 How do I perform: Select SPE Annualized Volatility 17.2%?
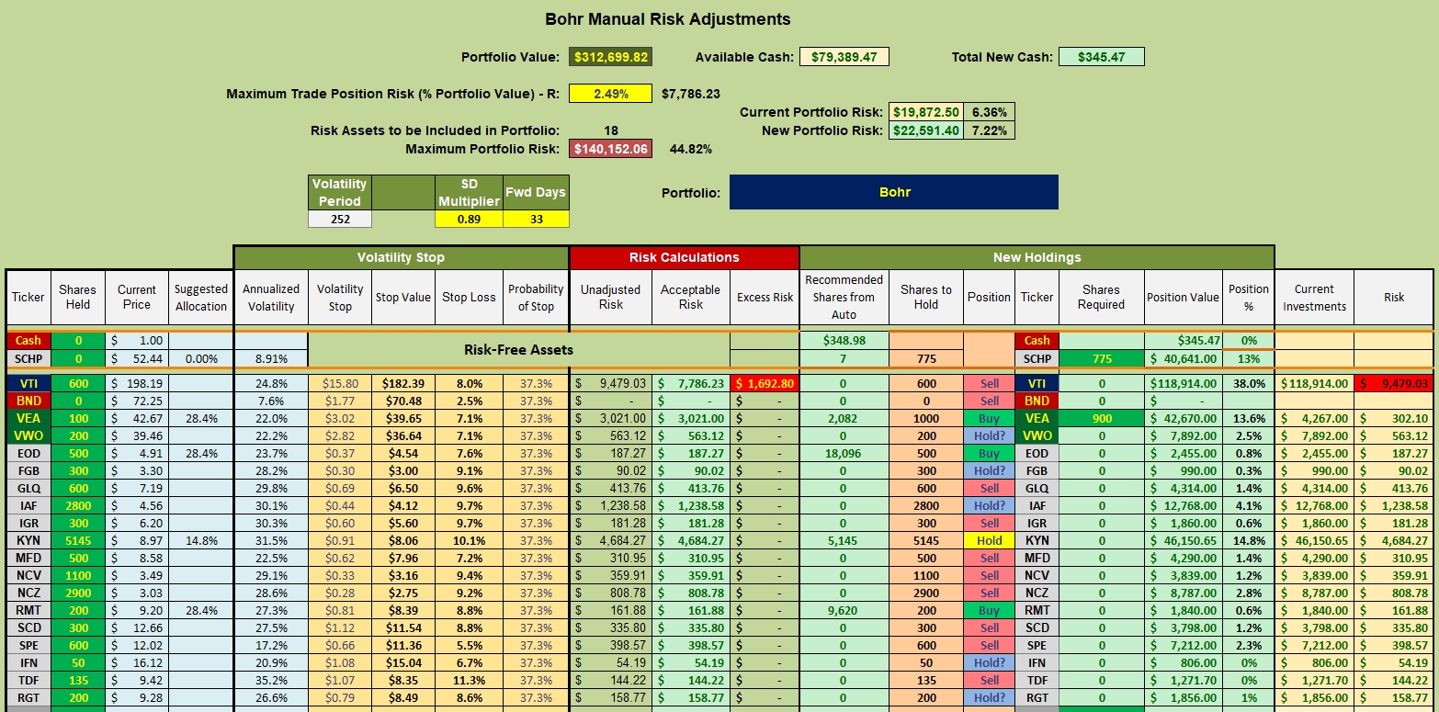pyautogui.click(x=271, y=645)
